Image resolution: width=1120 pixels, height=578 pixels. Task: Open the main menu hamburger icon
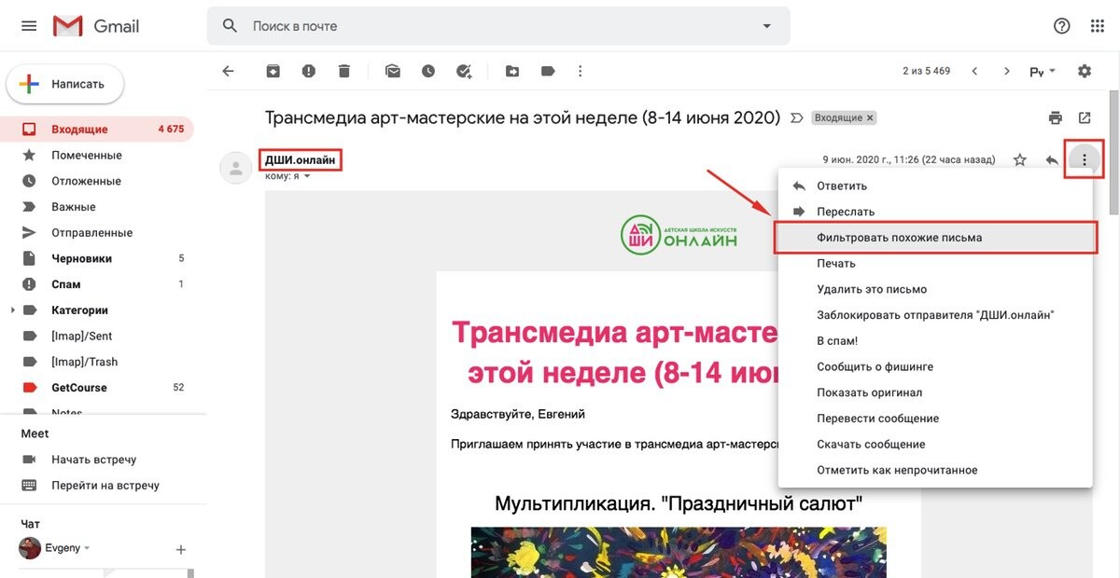[x=29, y=26]
